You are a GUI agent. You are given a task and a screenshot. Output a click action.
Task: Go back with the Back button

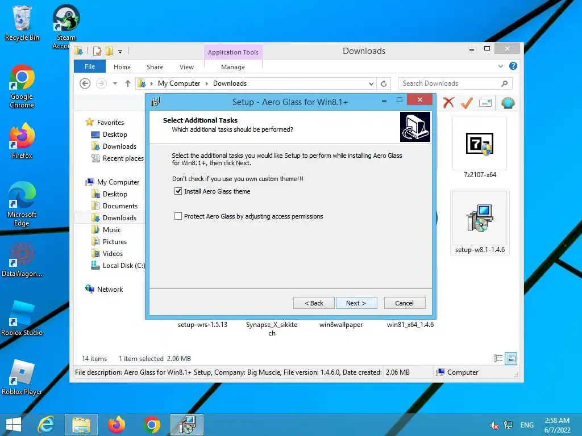314,303
